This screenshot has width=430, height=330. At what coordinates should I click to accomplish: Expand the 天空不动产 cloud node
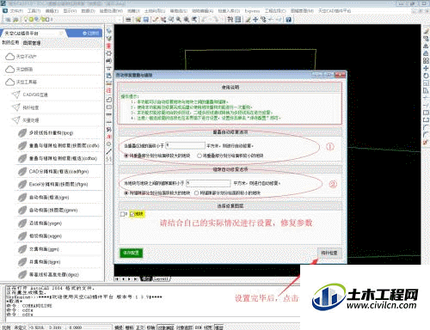click(10, 57)
